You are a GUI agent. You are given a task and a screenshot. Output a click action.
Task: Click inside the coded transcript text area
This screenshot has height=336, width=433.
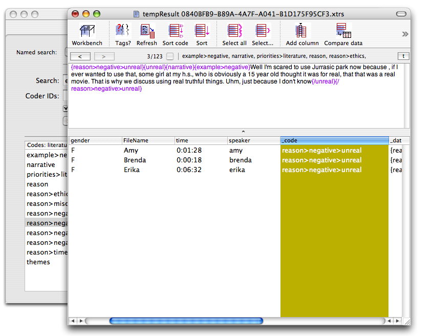tap(237, 96)
